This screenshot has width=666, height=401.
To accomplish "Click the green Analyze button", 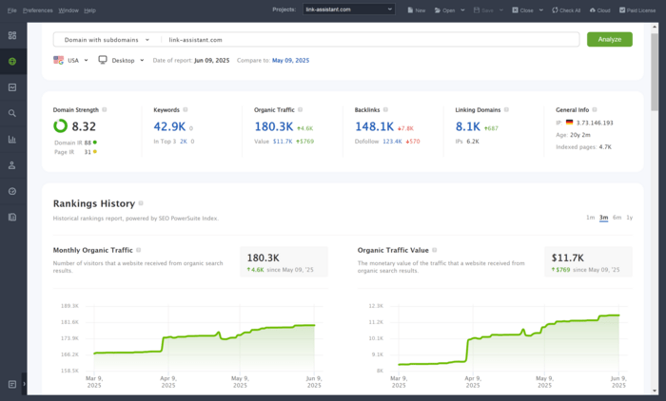I will [x=610, y=39].
